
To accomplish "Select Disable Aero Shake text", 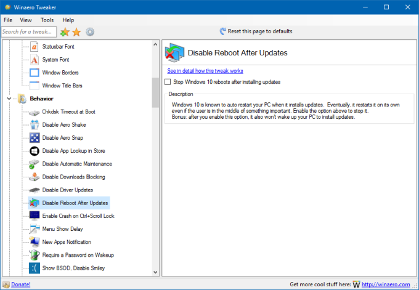I will [x=64, y=125].
